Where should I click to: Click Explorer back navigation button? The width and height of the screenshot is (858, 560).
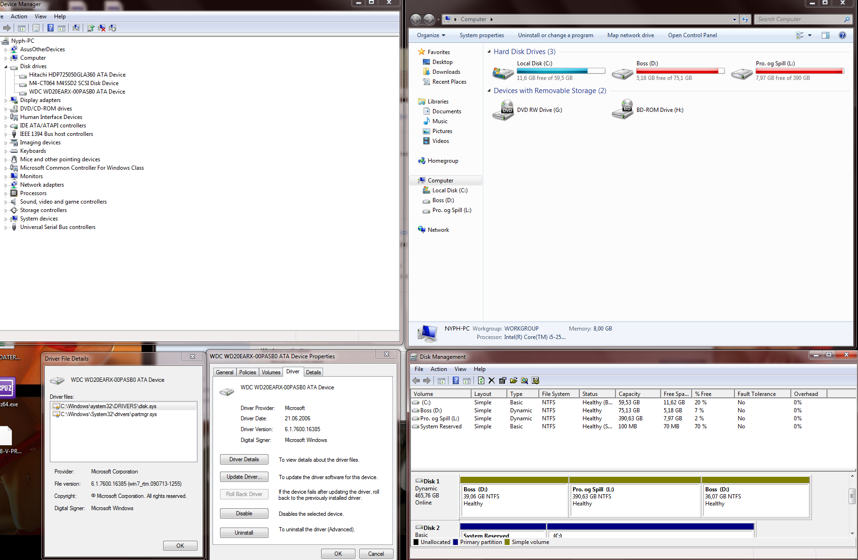click(416, 19)
